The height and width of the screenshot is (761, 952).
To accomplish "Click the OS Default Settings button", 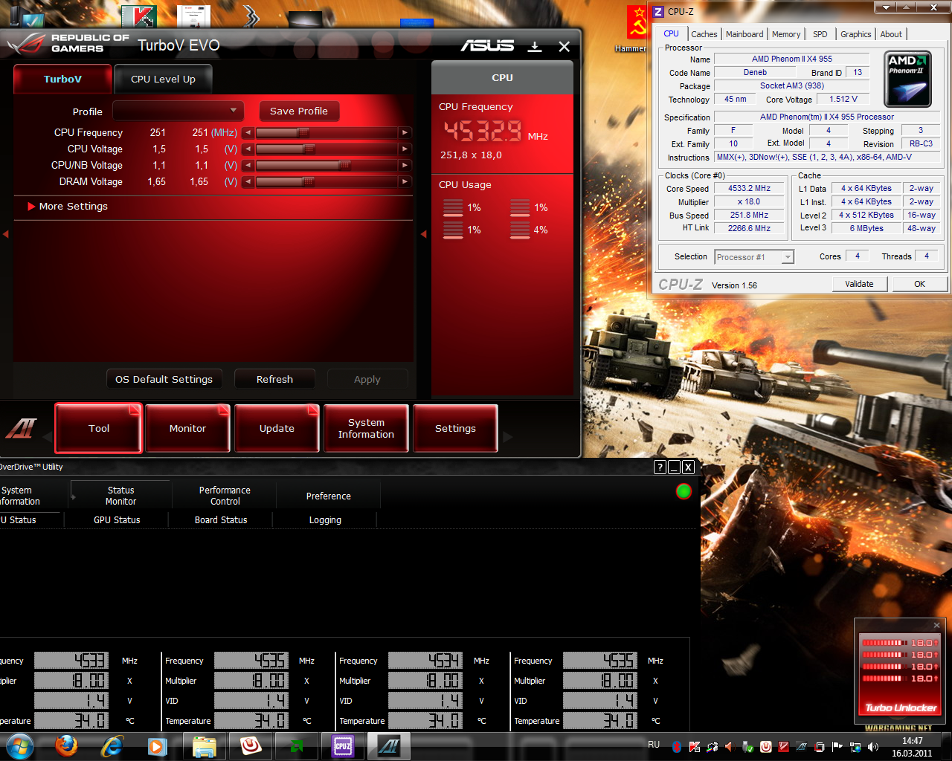I will click(164, 379).
